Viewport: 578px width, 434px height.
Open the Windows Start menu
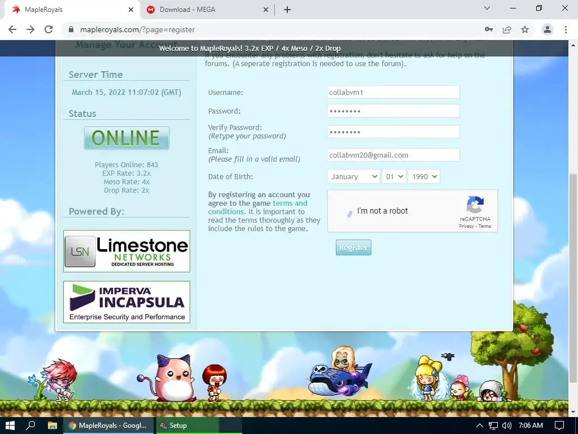pos(10,426)
